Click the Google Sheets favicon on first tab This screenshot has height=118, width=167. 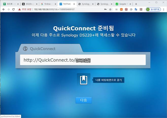point(5,4)
